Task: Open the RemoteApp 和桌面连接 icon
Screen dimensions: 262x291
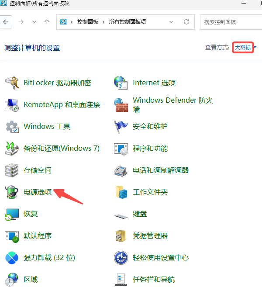Action: tap(12, 105)
